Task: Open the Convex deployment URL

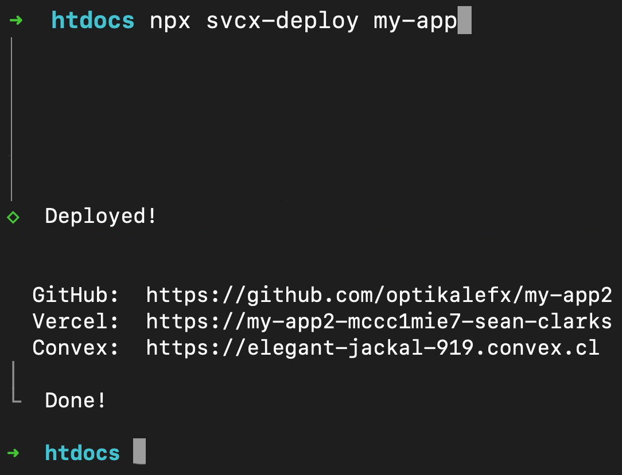Action: (372, 348)
